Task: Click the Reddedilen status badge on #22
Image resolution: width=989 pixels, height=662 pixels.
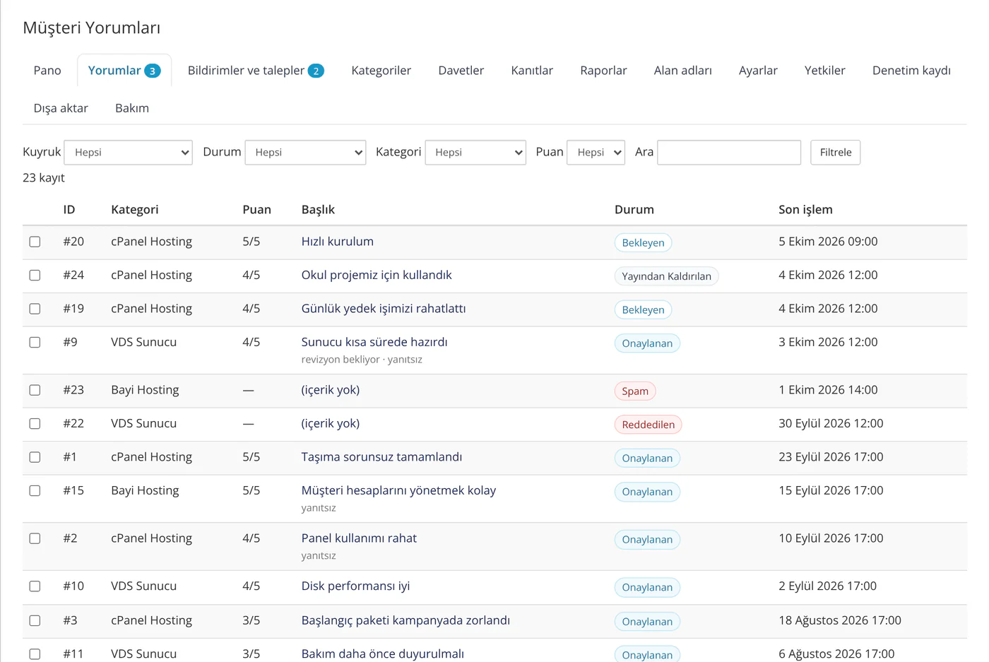Action: [x=649, y=425]
